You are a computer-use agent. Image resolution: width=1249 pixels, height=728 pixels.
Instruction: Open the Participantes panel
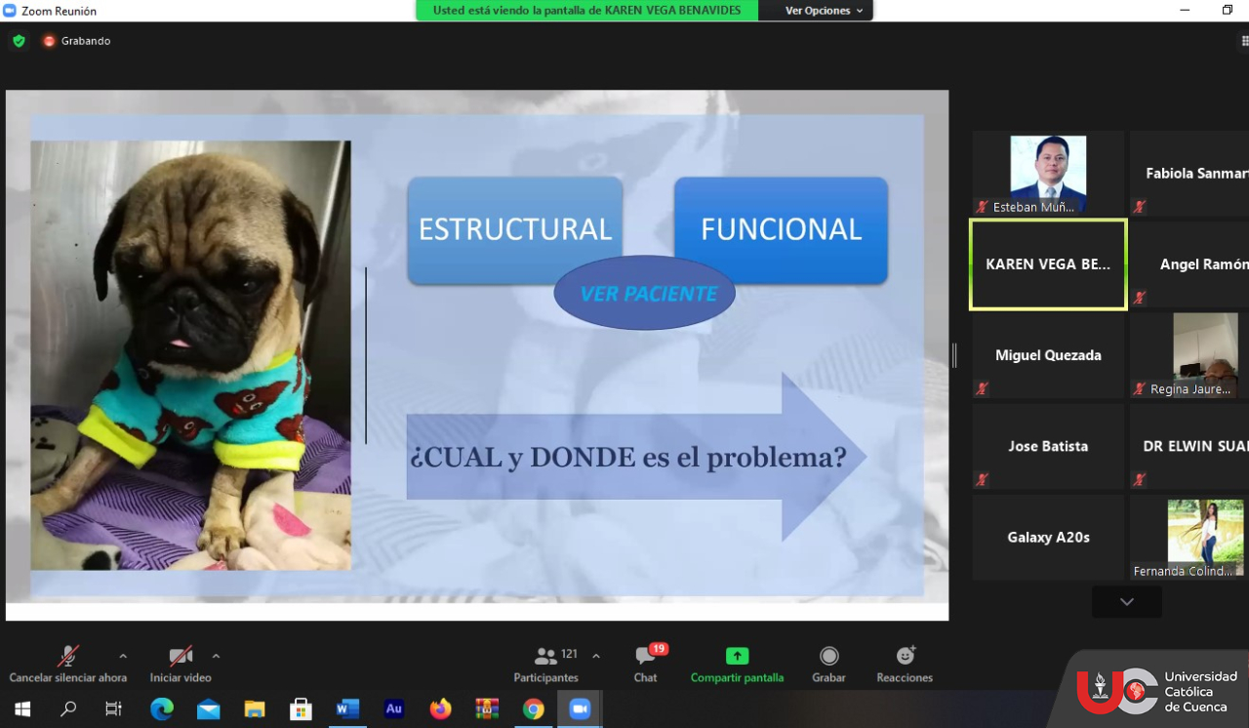click(x=546, y=664)
